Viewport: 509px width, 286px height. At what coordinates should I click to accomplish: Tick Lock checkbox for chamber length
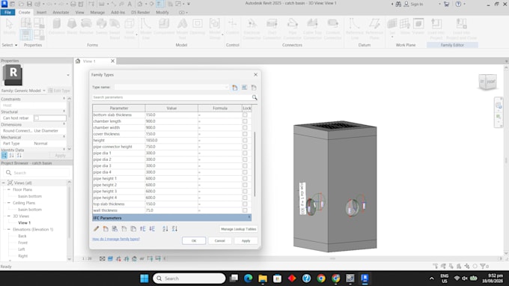click(x=245, y=121)
